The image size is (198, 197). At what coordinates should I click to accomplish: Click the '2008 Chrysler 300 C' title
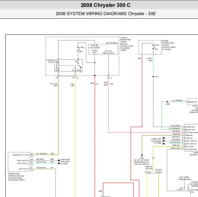(105, 5)
